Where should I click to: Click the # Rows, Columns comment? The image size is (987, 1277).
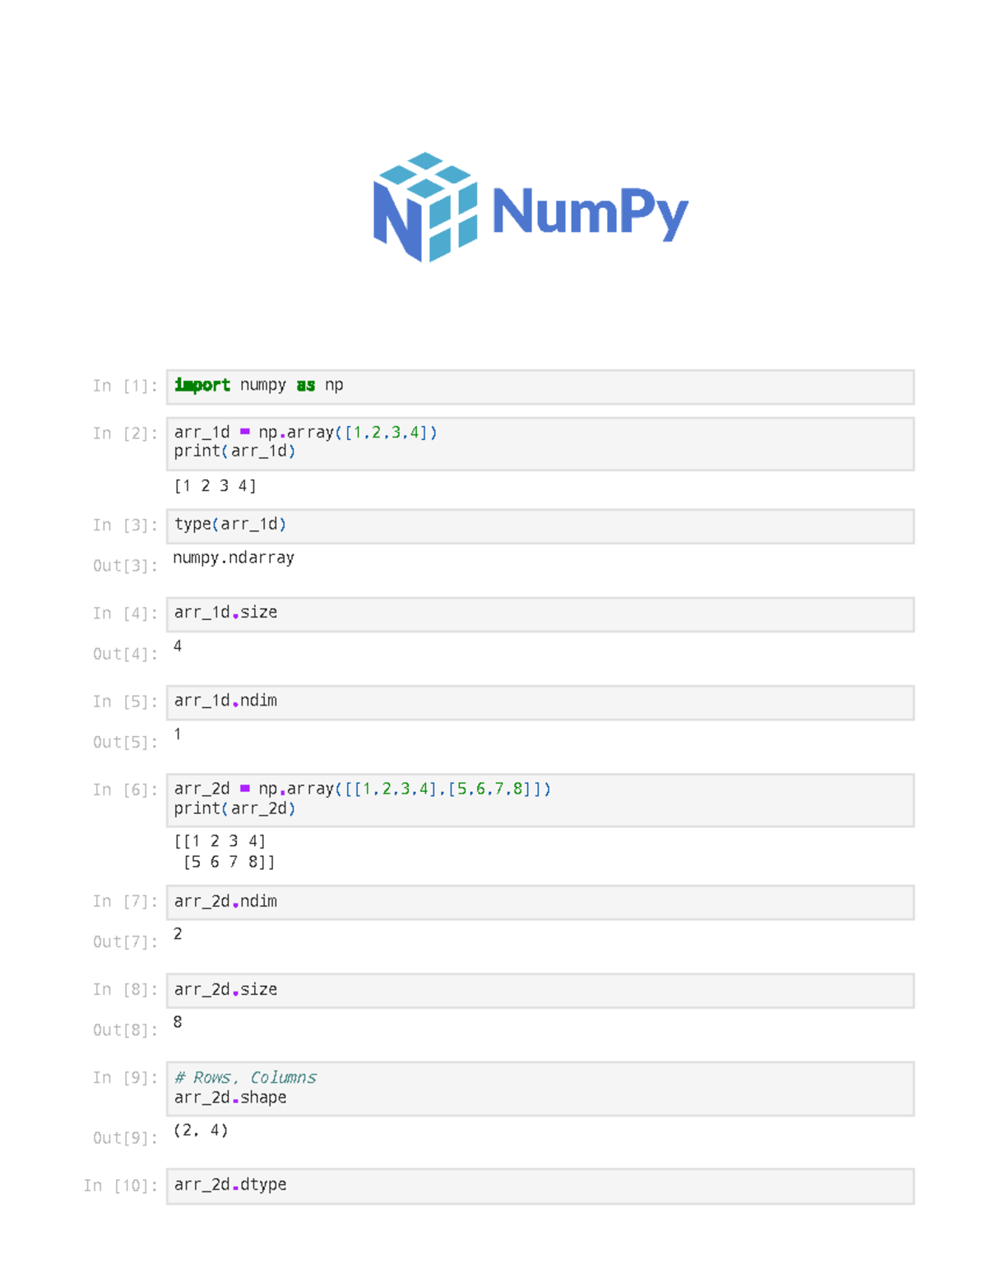pyautogui.click(x=245, y=1077)
